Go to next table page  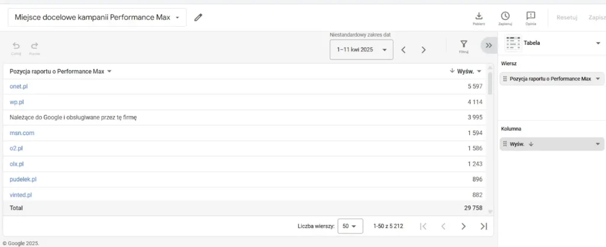[463, 226]
